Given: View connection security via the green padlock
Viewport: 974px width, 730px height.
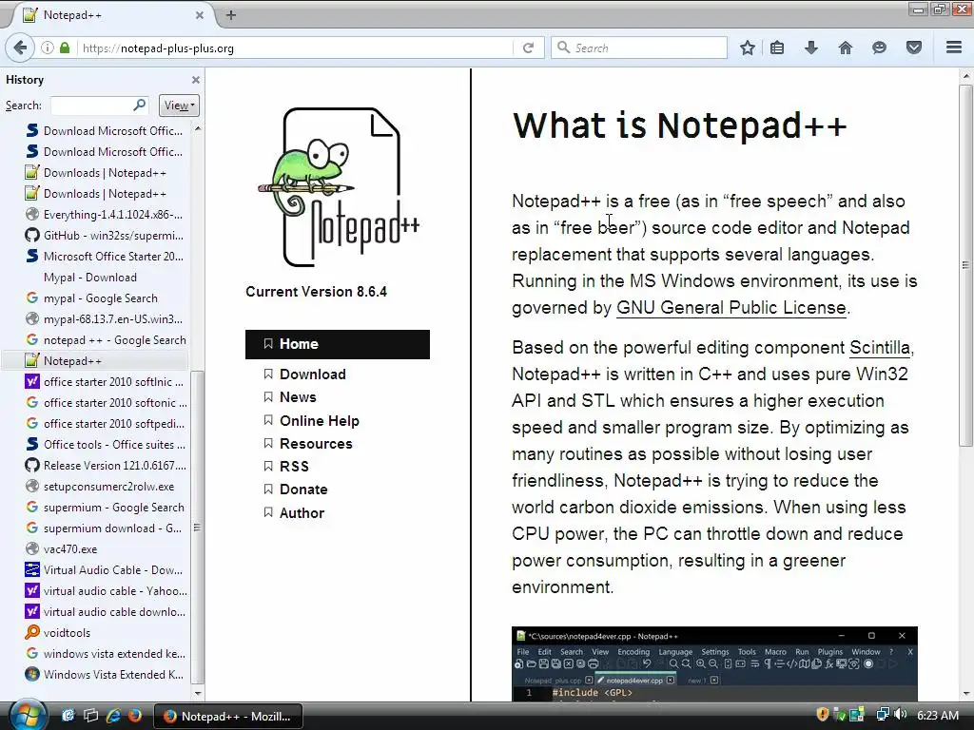Looking at the screenshot, I should (65, 48).
